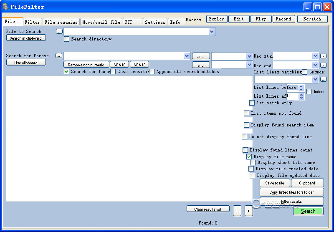Enable the Search directory checkbox
This screenshot has width=334, height=232.
pos(67,39)
